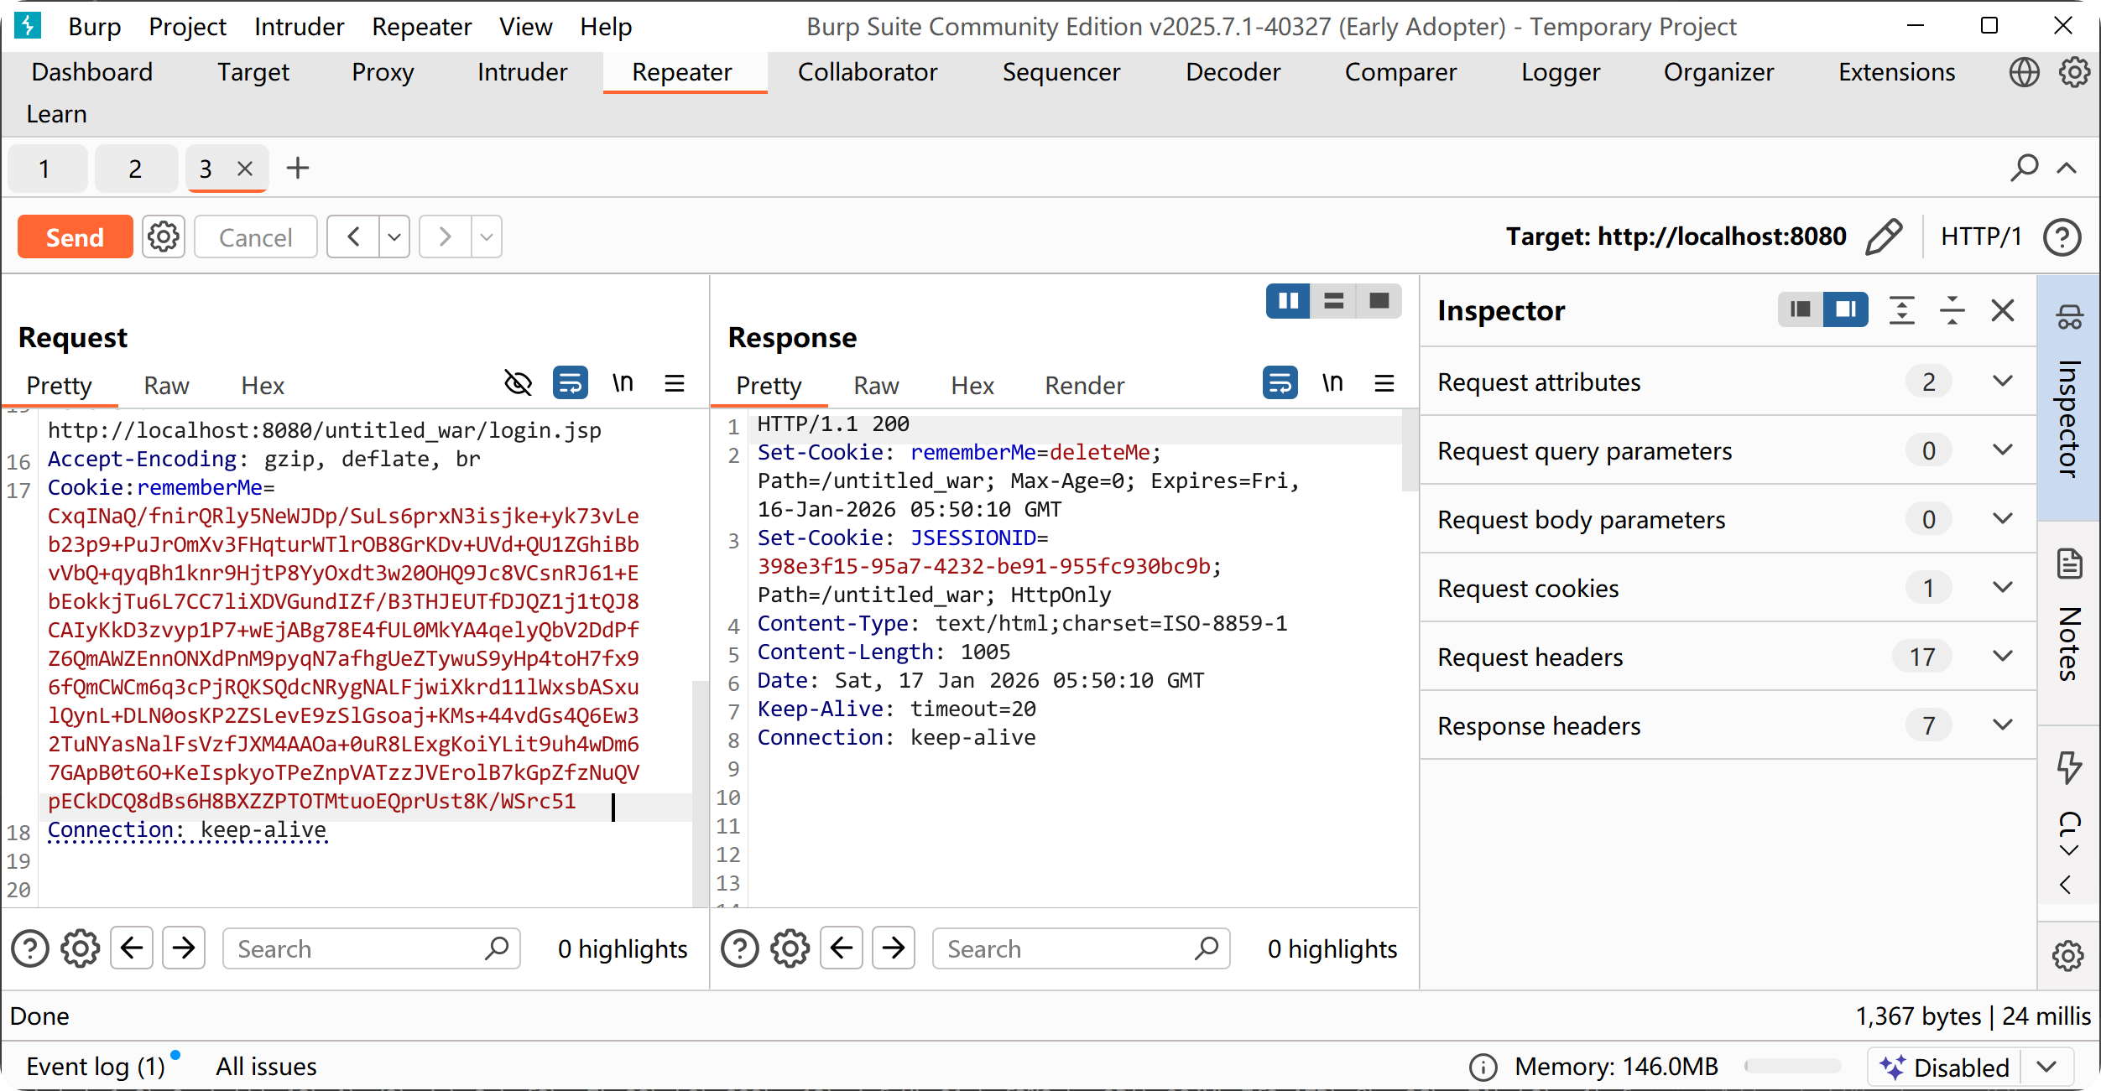Jump to previous search match in Request
Viewport: 2101px width, 1091px height.
point(132,948)
